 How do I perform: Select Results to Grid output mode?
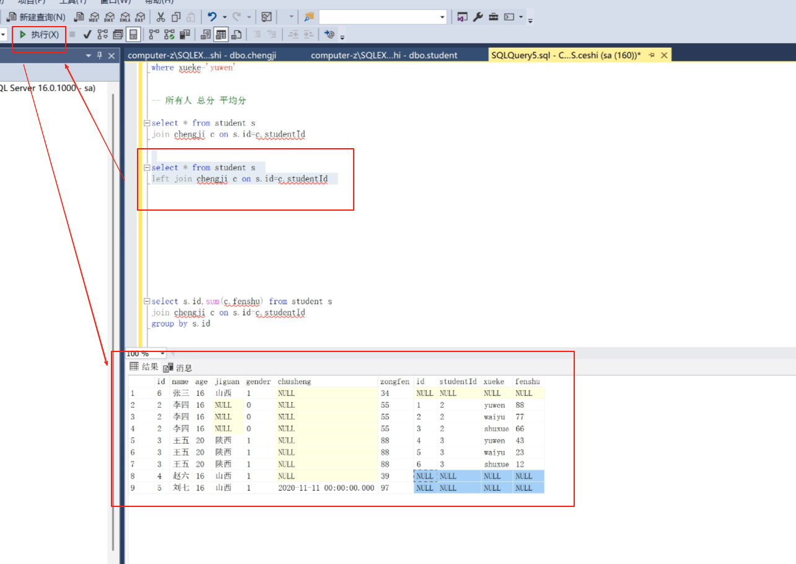221,35
